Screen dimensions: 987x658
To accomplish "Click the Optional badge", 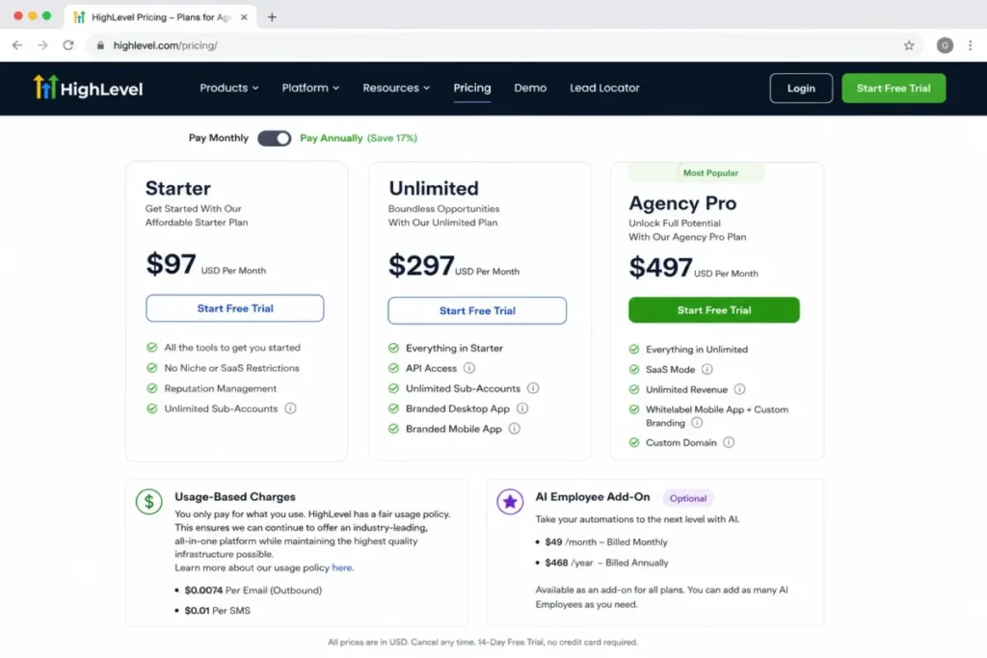I will pos(688,498).
